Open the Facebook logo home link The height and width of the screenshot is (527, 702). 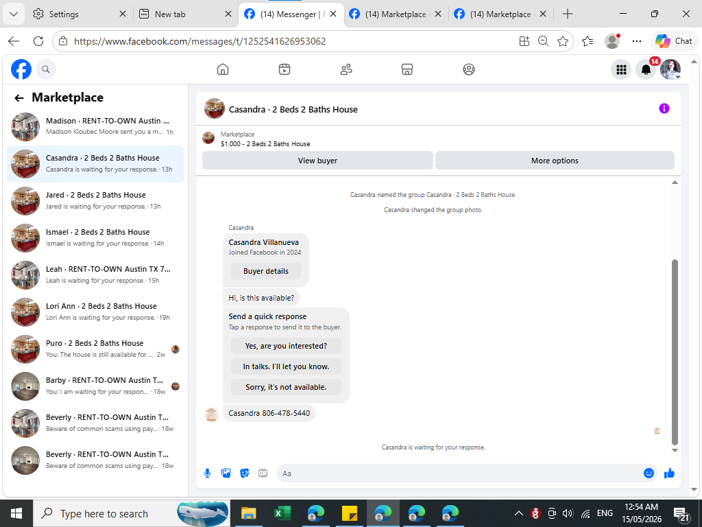click(x=21, y=69)
